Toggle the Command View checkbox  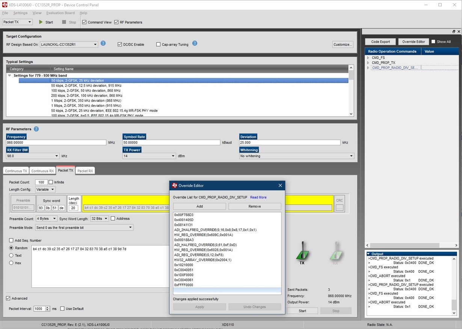85,22
